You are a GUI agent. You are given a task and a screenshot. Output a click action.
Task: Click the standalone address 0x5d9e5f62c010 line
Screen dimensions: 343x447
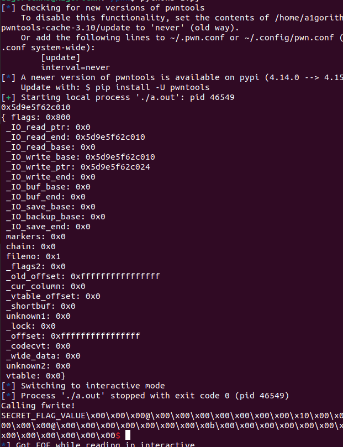coord(36,107)
